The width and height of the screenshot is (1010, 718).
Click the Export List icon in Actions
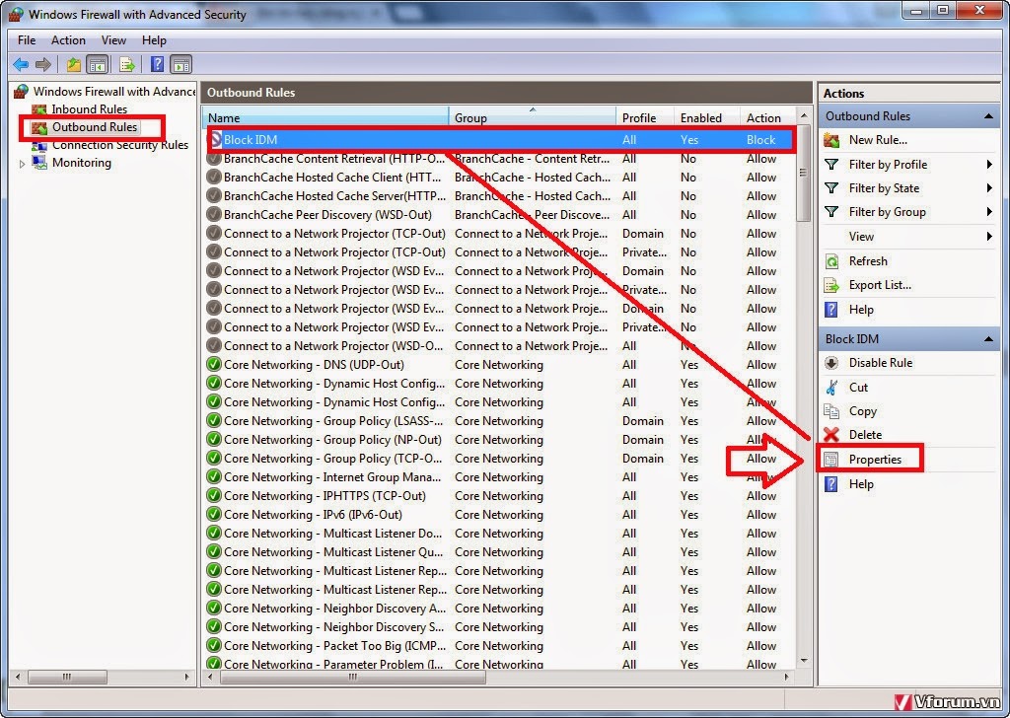point(831,285)
